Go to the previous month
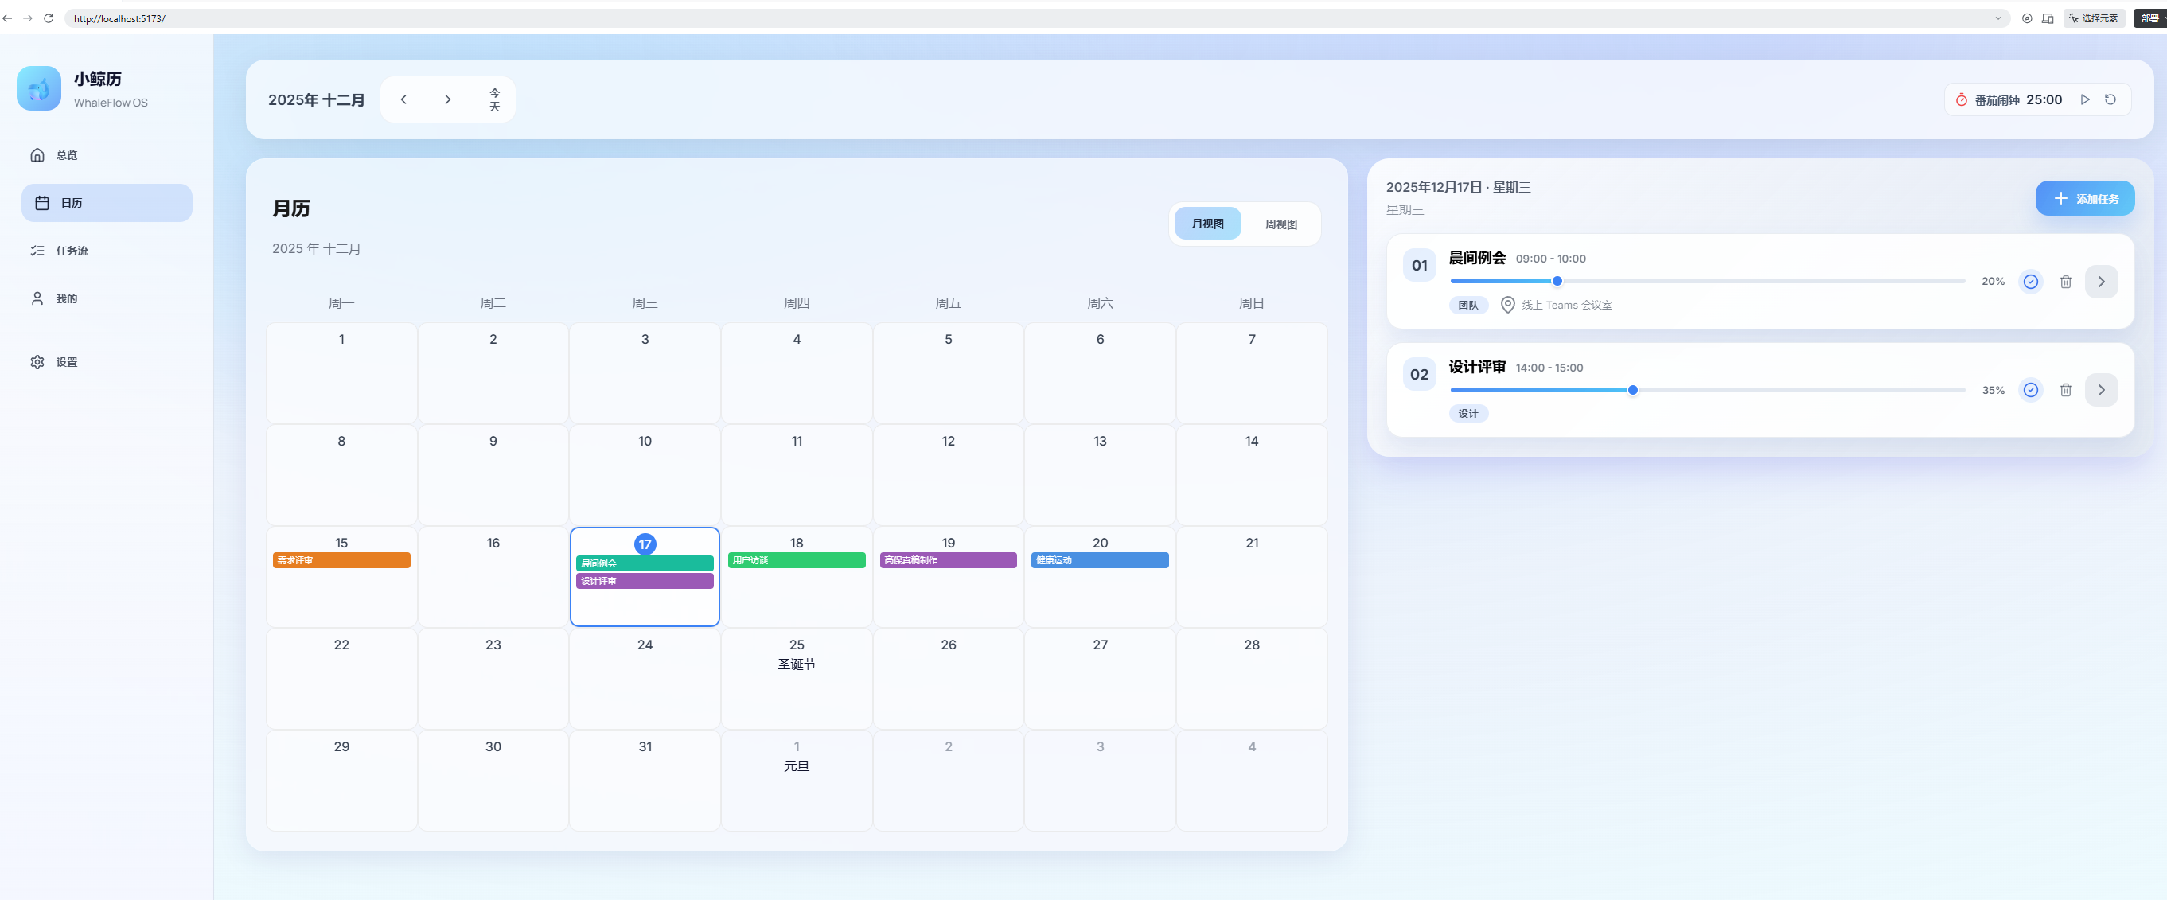Viewport: 2167px width, 900px height. [403, 100]
